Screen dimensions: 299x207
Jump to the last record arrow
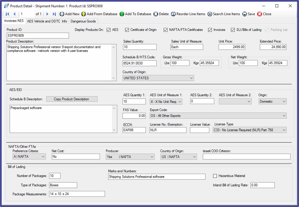click(54, 14)
